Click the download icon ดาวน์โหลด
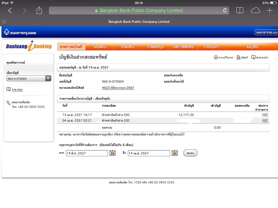This screenshot has height=208, width=278. [216, 57]
